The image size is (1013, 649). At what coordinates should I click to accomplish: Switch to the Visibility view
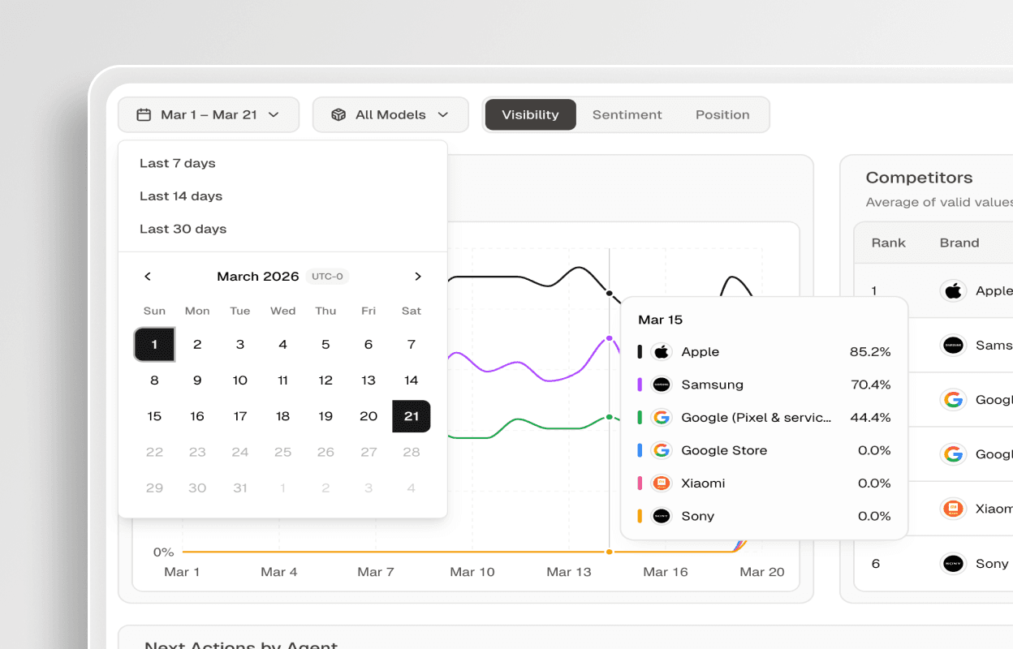(x=530, y=115)
